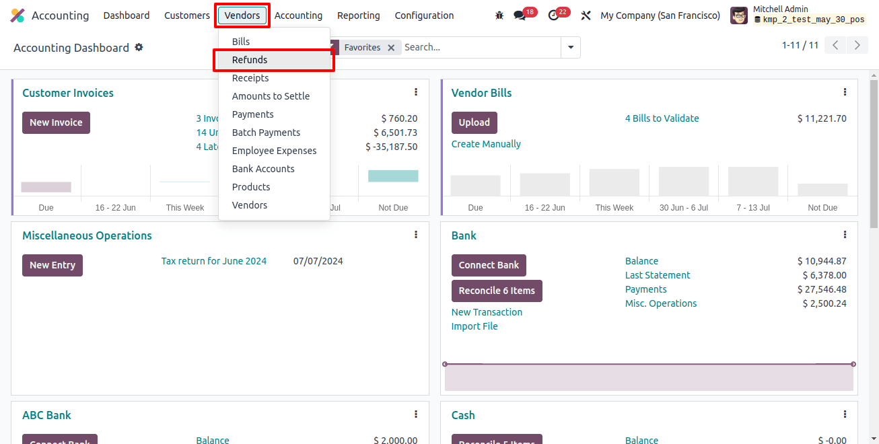Remove the Favorites filter with its X icon
Viewport: 879px width, 444px height.
(x=391, y=48)
